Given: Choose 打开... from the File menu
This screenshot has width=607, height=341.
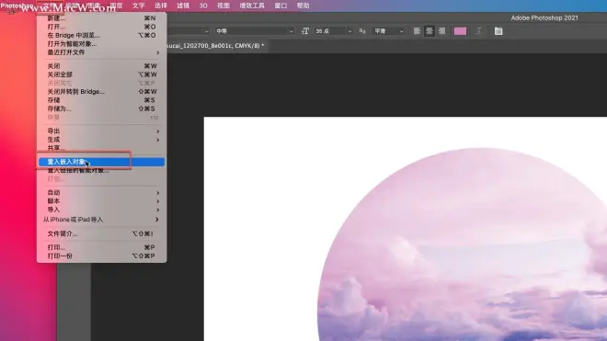Looking at the screenshot, I should click(102, 27).
